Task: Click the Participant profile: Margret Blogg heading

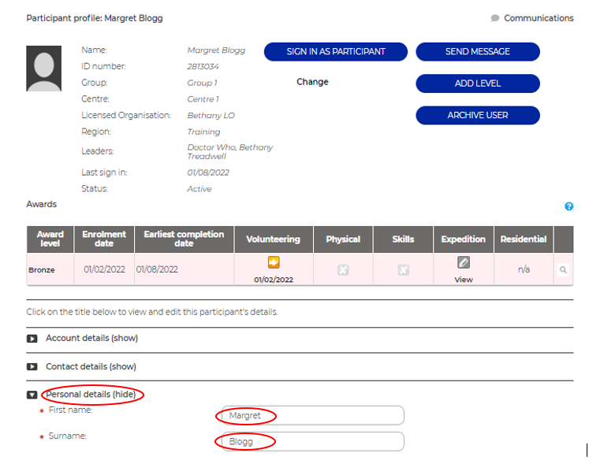Action: (95, 18)
